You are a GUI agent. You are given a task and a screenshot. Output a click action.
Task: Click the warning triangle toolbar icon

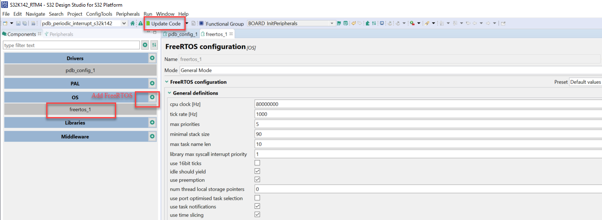pyautogui.click(x=140, y=24)
